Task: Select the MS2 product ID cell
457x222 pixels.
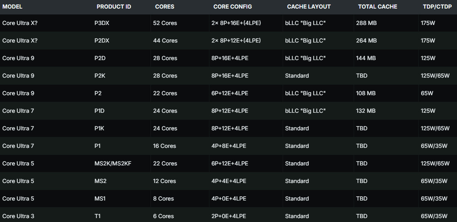Action: (x=100, y=181)
